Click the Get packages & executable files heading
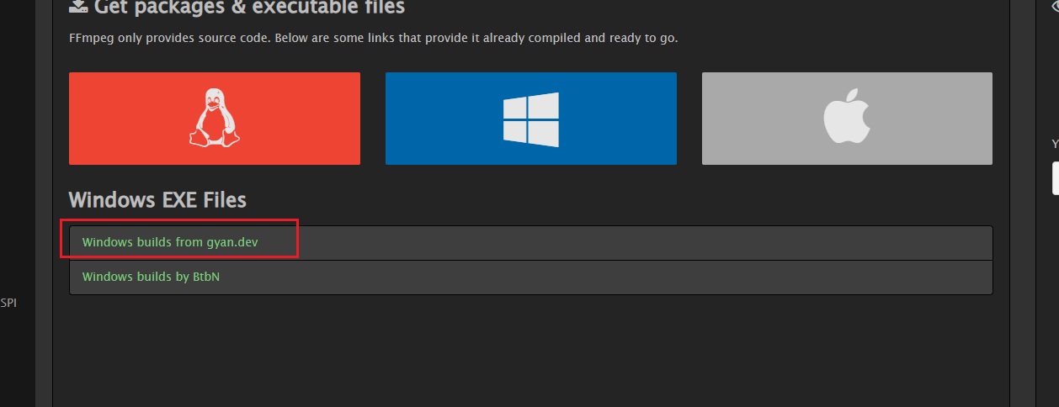1059x407 pixels. 249,7
